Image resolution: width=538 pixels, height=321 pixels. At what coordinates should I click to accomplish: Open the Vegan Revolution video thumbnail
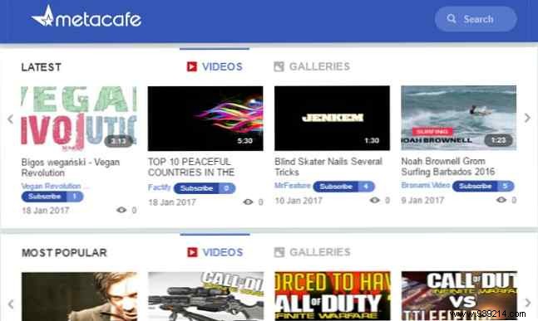pyautogui.click(x=79, y=119)
